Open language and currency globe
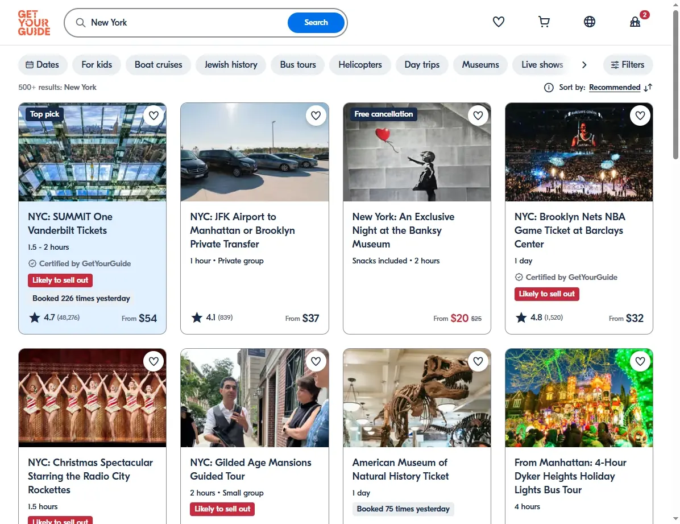This screenshot has height=524, width=680. click(590, 22)
